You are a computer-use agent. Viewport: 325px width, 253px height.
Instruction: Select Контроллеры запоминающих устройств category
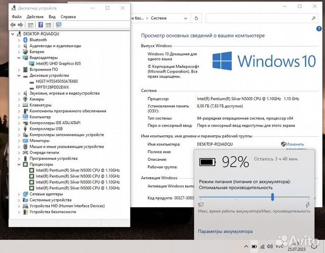(67, 135)
